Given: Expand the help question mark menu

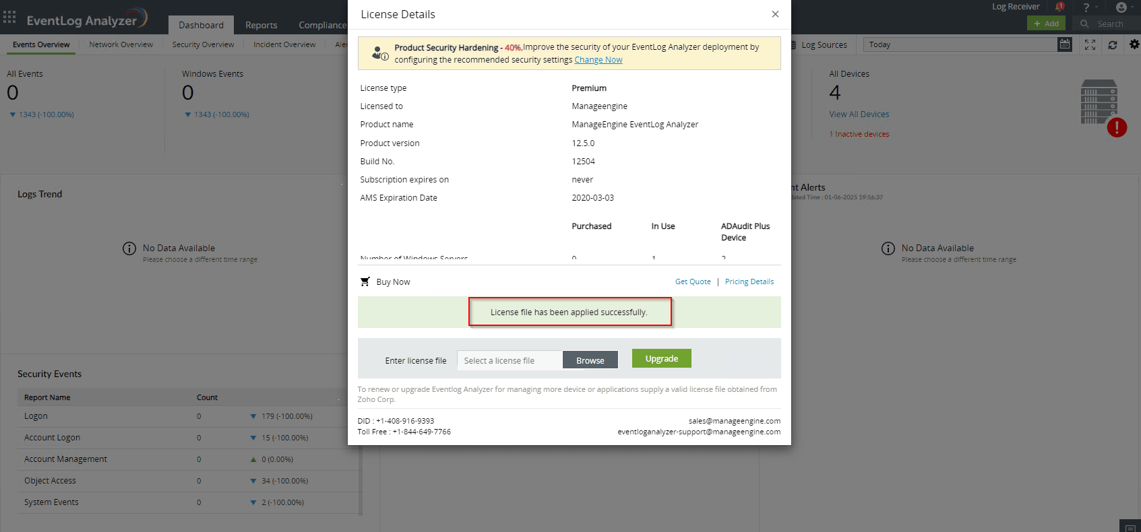Looking at the screenshot, I should coord(1086,7).
